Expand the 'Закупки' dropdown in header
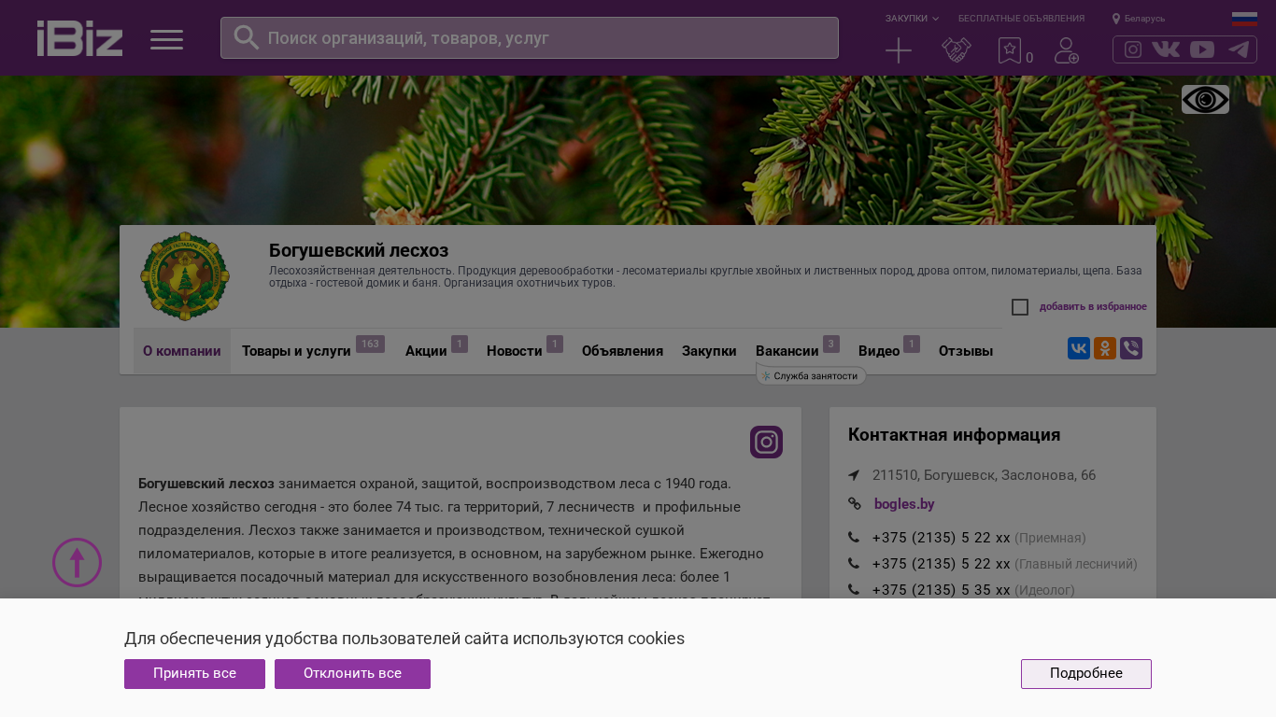 [x=912, y=19]
